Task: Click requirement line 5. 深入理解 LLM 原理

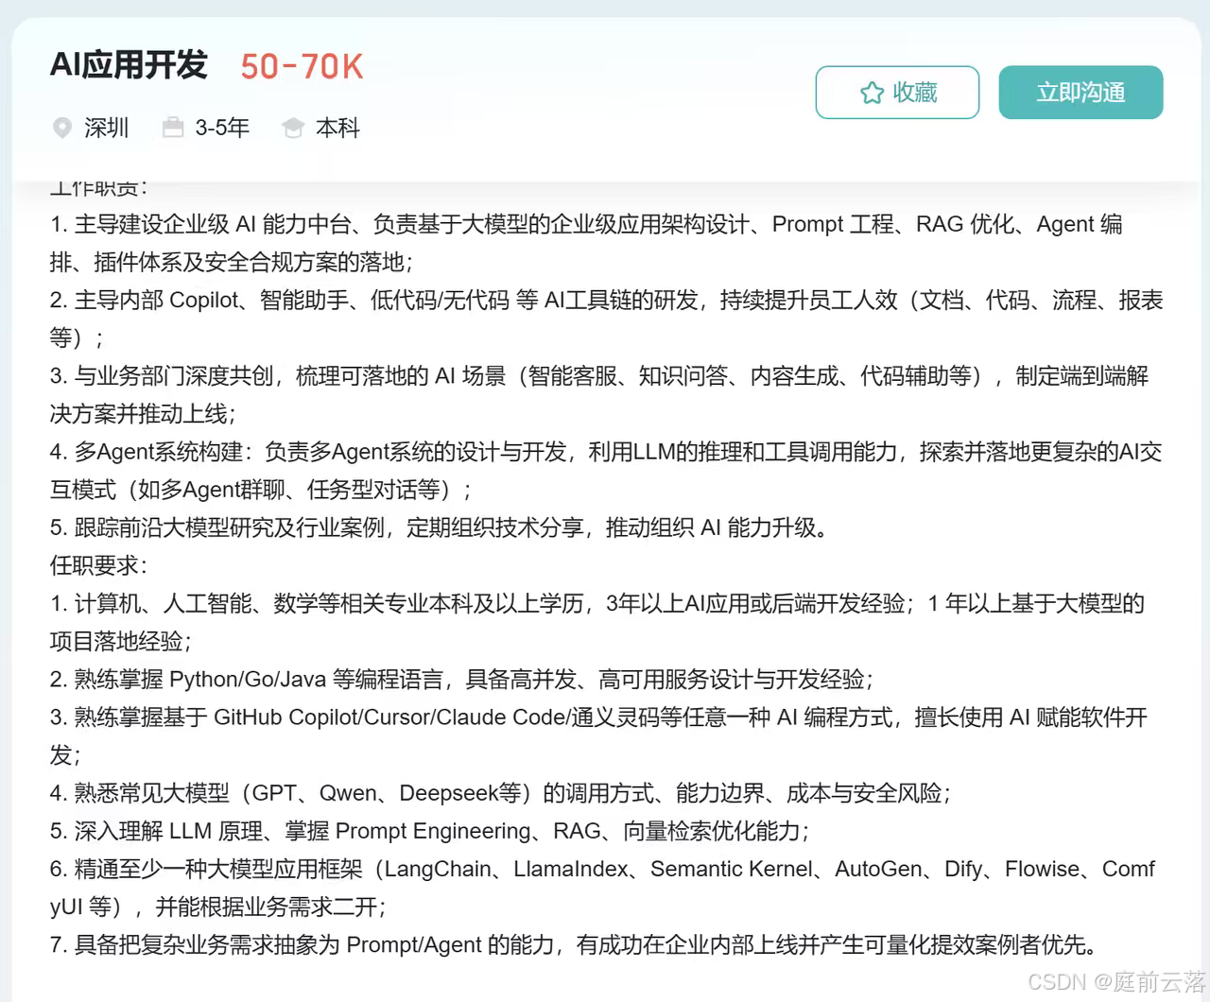Action: click(430, 831)
